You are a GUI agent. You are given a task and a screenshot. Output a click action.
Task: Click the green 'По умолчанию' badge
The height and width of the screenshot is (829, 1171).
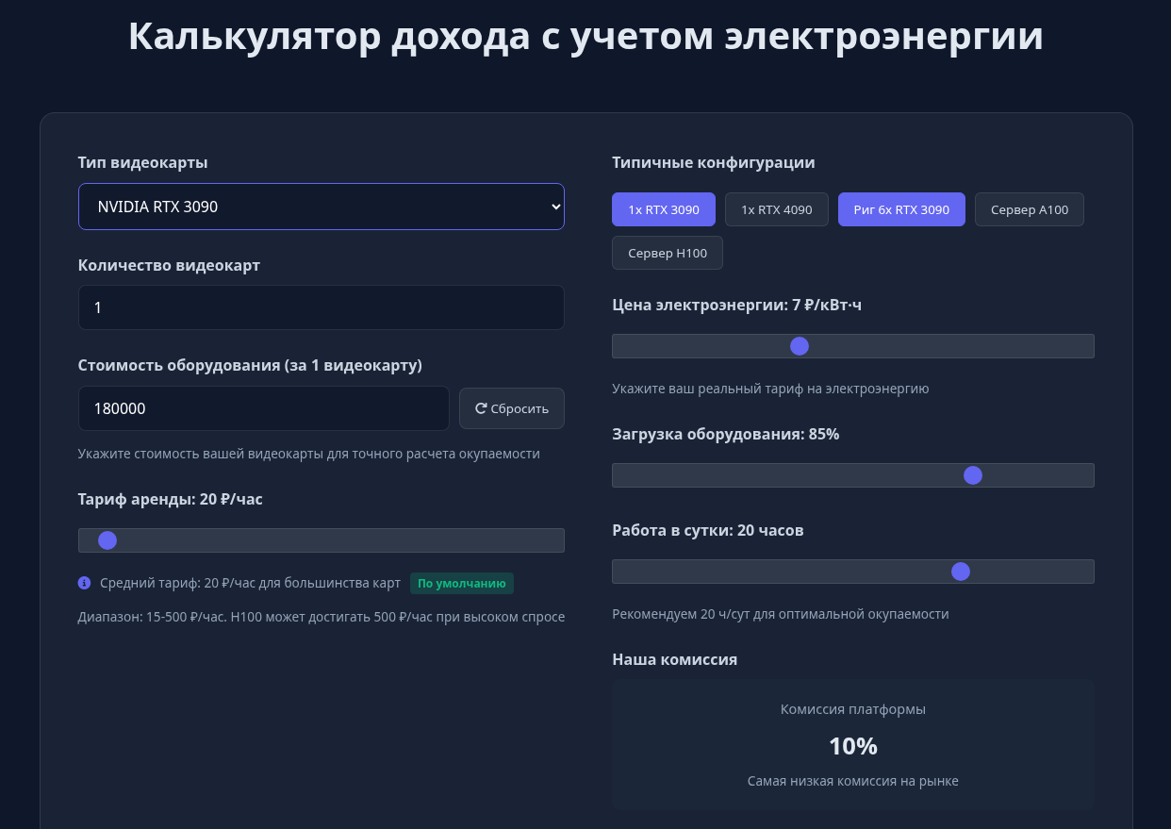click(461, 584)
